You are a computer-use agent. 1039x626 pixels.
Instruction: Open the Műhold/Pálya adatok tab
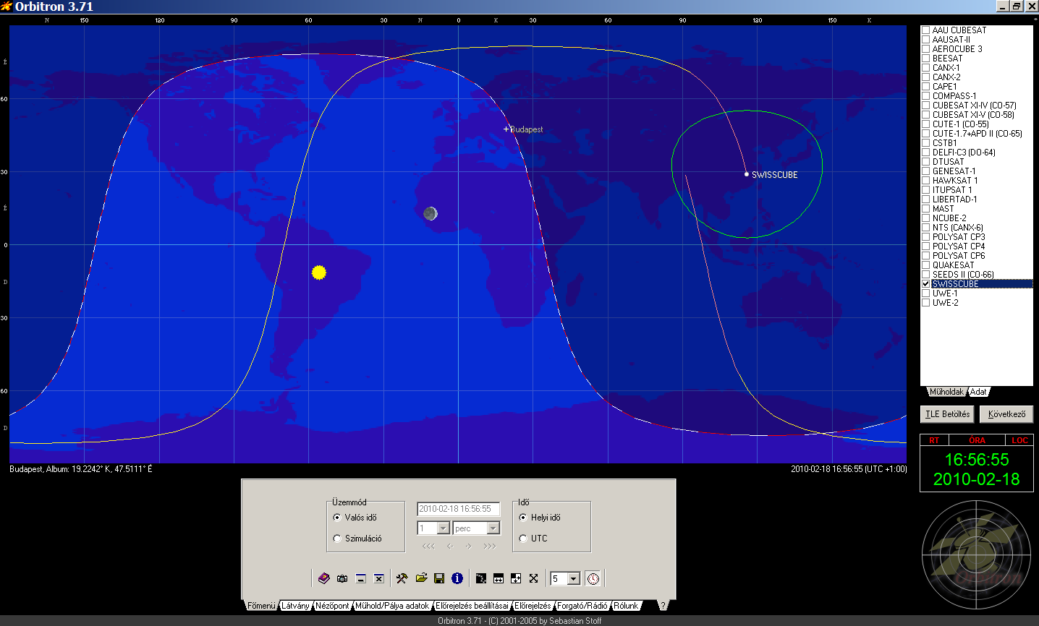point(392,606)
